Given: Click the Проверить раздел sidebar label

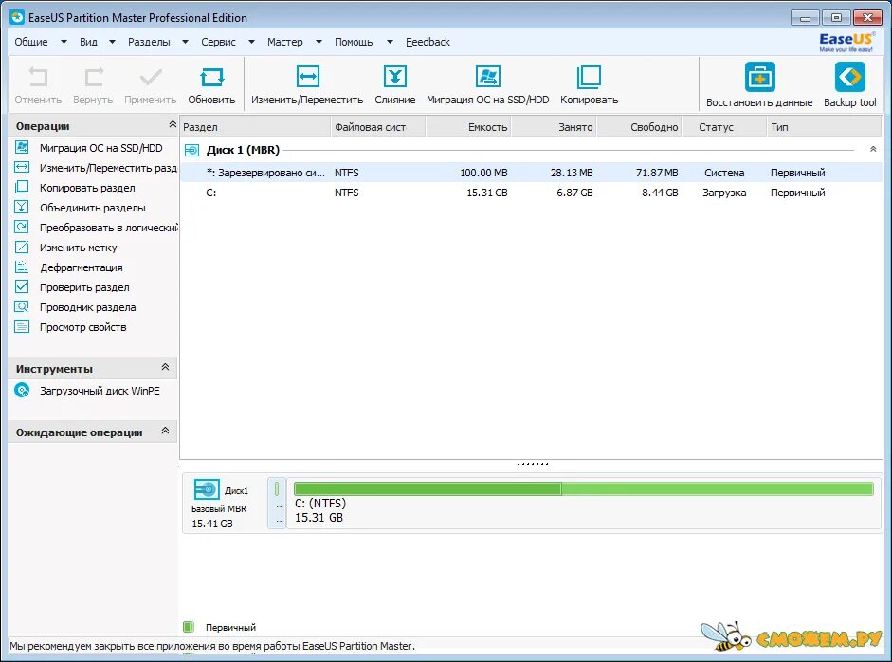Looking at the screenshot, I should (x=84, y=287).
